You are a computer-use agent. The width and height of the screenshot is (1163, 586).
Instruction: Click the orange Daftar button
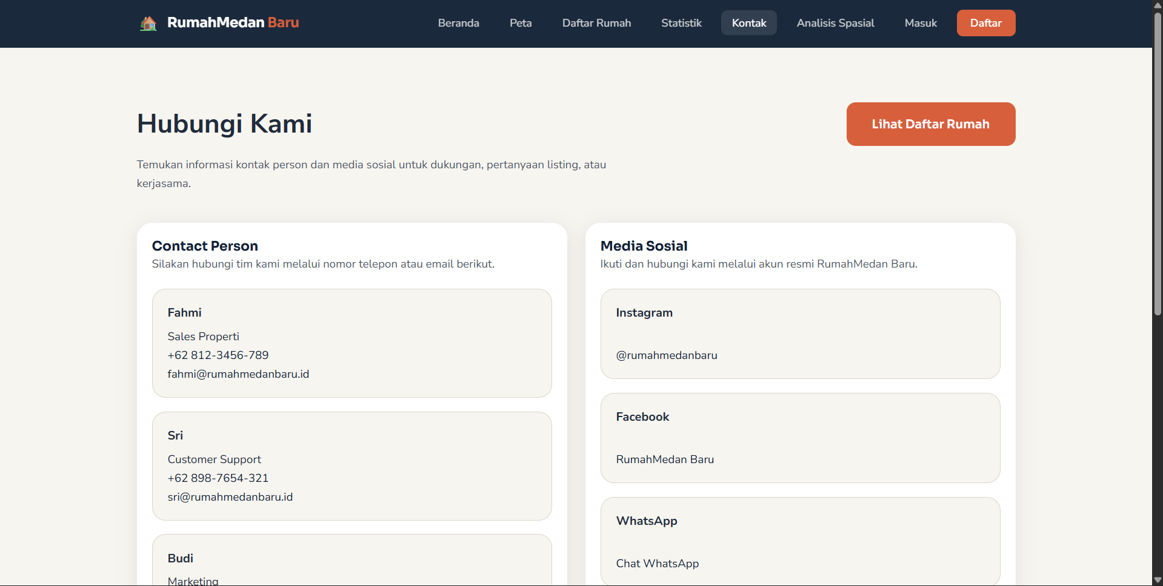click(986, 23)
